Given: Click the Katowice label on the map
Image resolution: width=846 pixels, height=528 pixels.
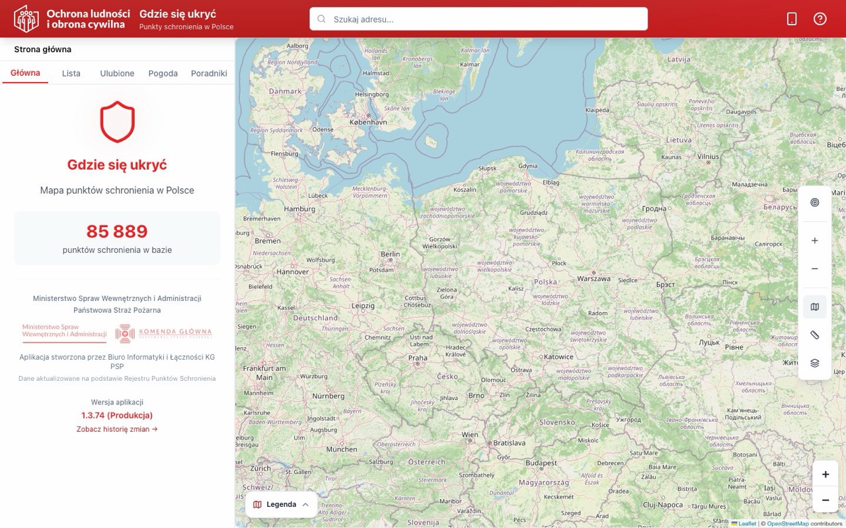Looking at the screenshot, I should [558, 357].
